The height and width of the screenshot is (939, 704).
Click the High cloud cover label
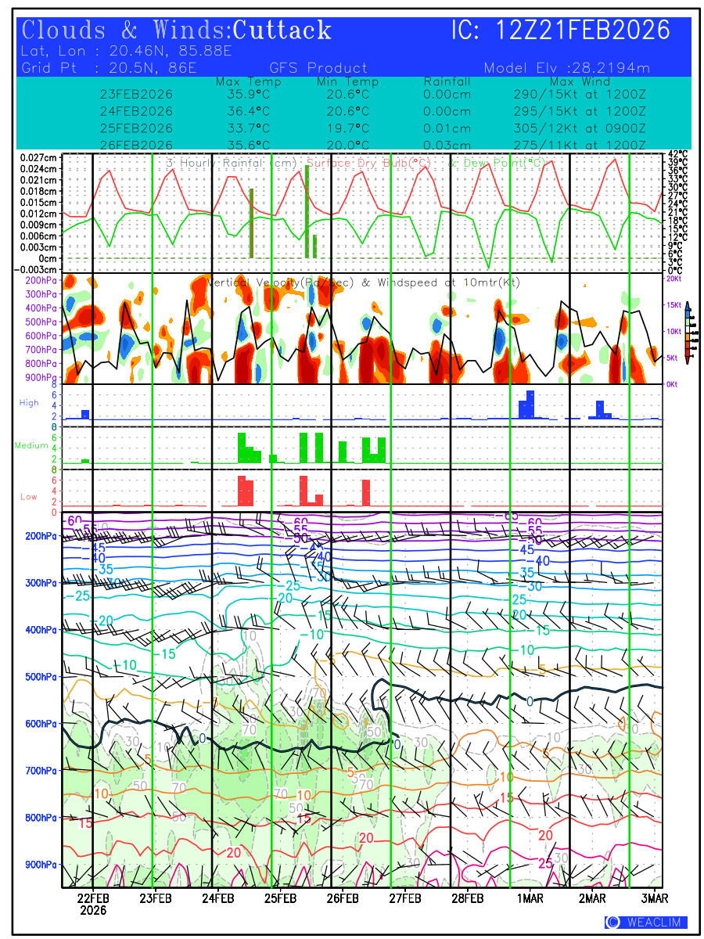click(x=29, y=402)
